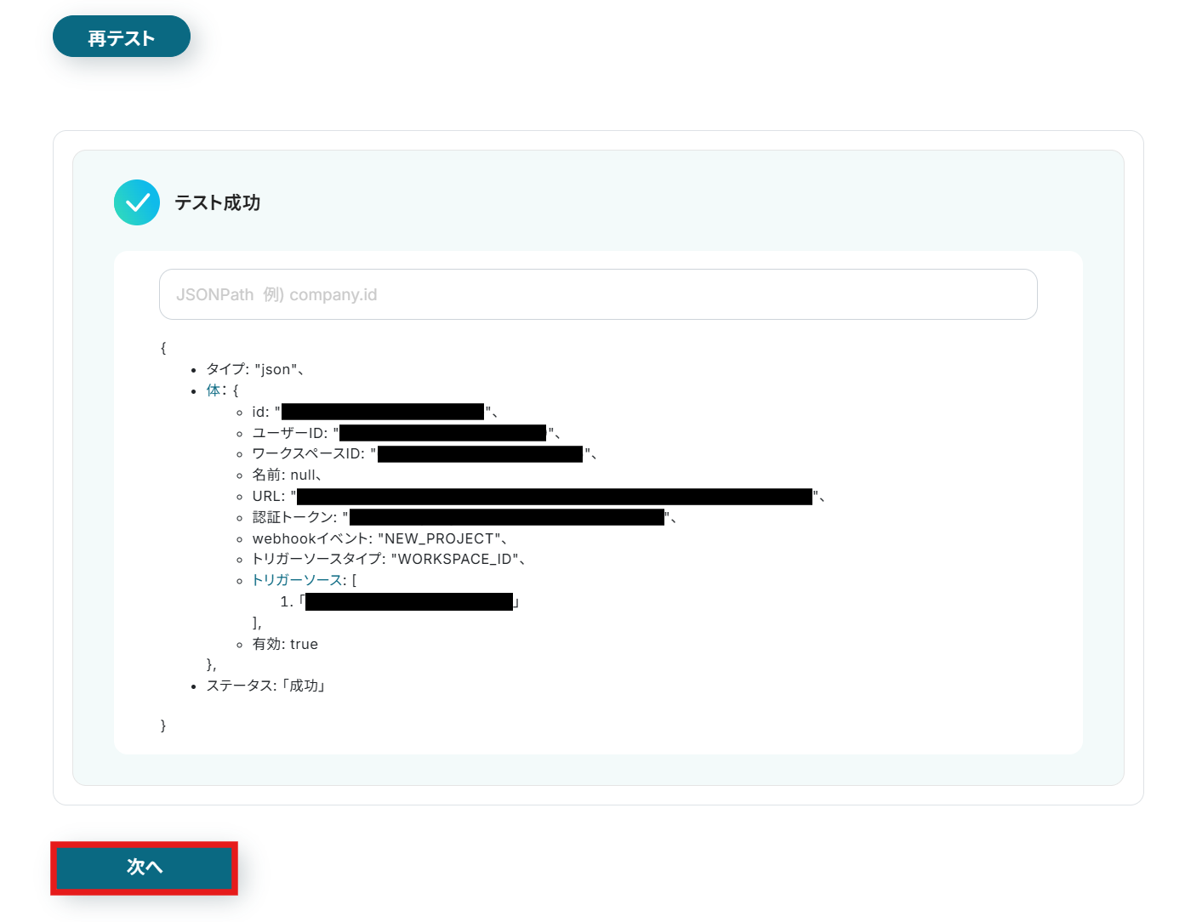
Task: Click the URL label in JSON result
Action: click(x=268, y=496)
